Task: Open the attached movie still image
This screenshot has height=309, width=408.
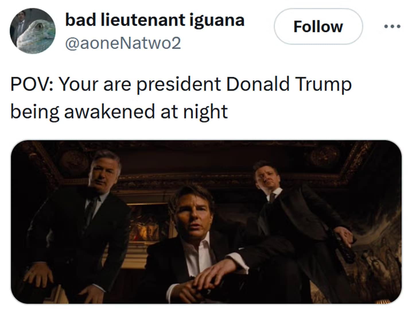Action: (x=206, y=221)
